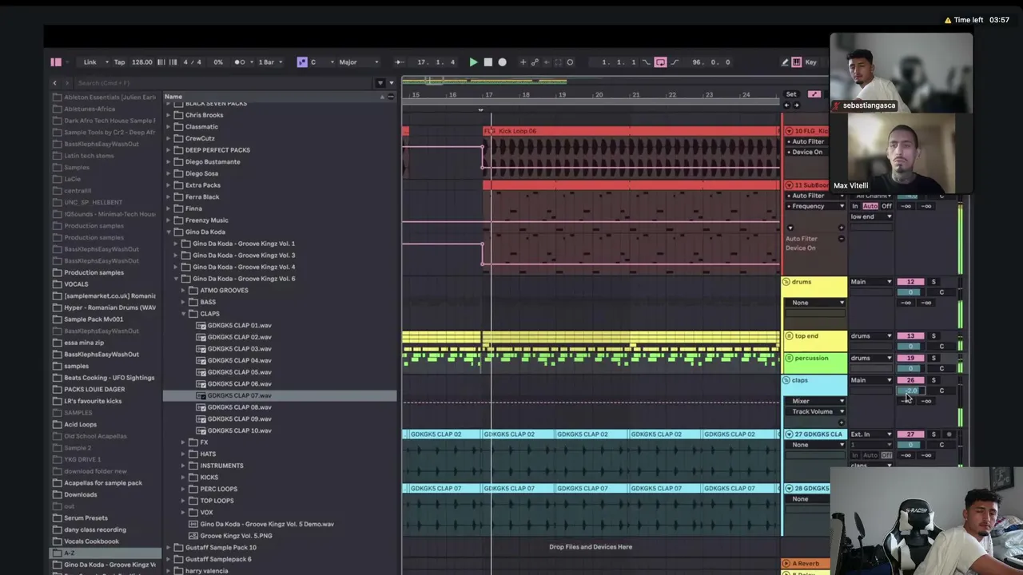Open the Frequency automation control chooser
The height and width of the screenshot is (575, 1023).
(815, 206)
